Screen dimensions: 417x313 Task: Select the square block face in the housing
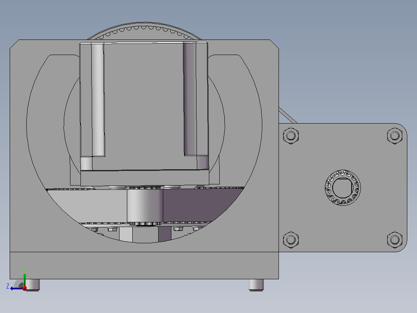144,105
